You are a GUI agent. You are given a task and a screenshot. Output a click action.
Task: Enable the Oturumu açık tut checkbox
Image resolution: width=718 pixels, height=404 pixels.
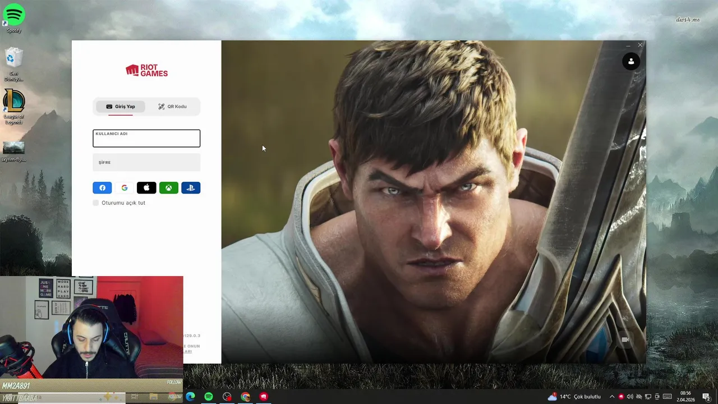[x=96, y=203]
